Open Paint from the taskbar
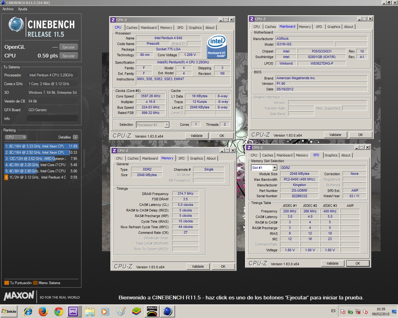This screenshot has width=398, height=318. [120, 311]
